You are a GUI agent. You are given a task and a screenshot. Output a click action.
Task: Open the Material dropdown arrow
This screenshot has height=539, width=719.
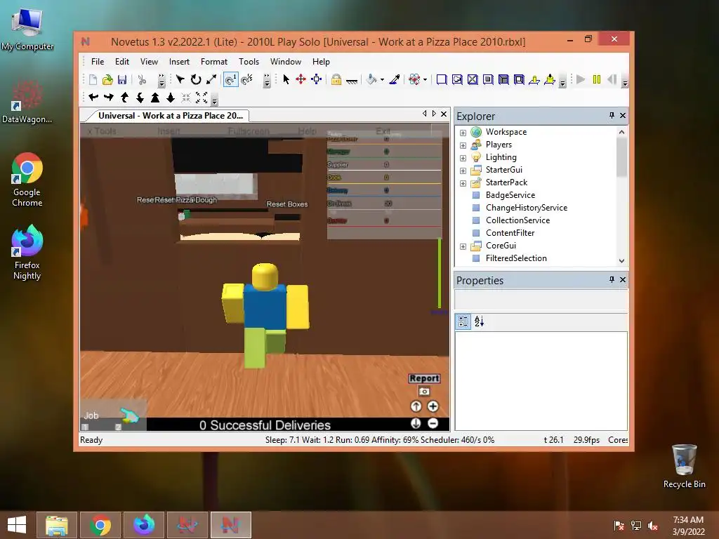[425, 80]
